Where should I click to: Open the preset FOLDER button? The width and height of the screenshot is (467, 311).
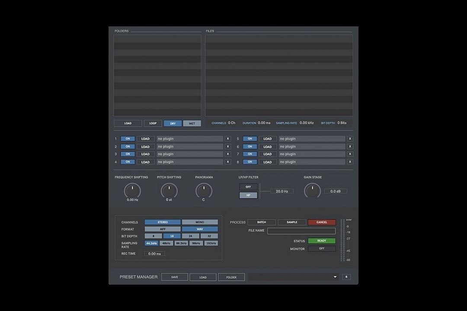click(x=231, y=277)
